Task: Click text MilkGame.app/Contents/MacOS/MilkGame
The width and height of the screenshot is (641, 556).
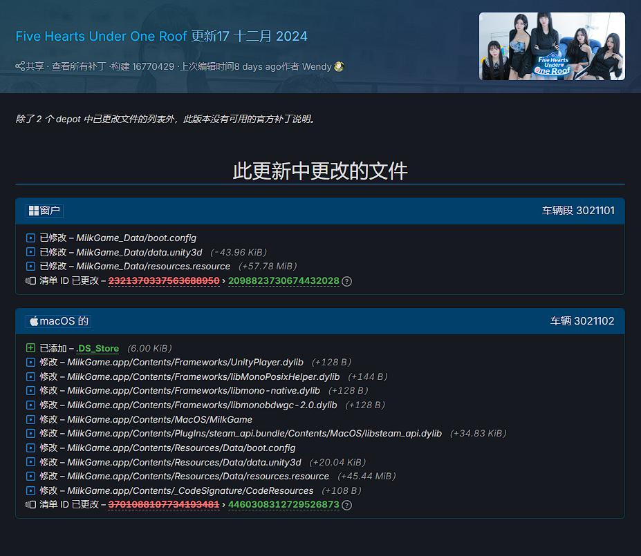Action: (160, 419)
